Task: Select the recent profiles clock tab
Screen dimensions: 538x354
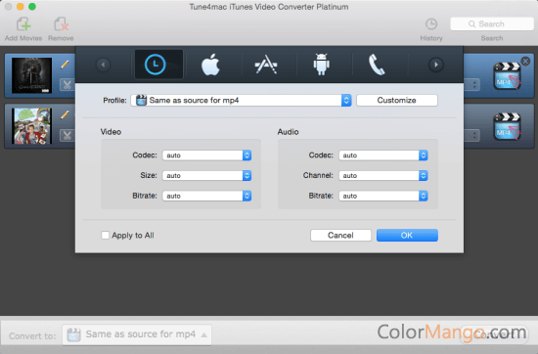Action: coord(158,65)
